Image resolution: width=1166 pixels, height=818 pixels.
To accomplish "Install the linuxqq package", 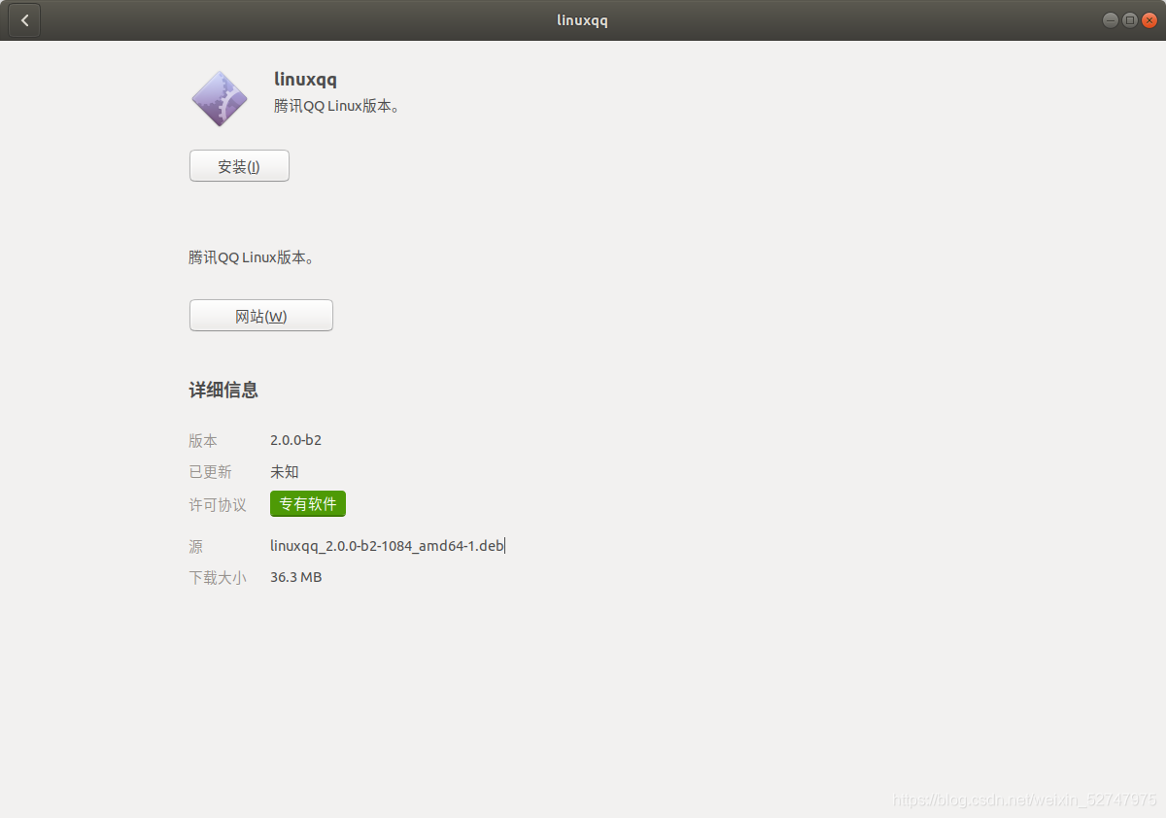I will pyautogui.click(x=239, y=166).
